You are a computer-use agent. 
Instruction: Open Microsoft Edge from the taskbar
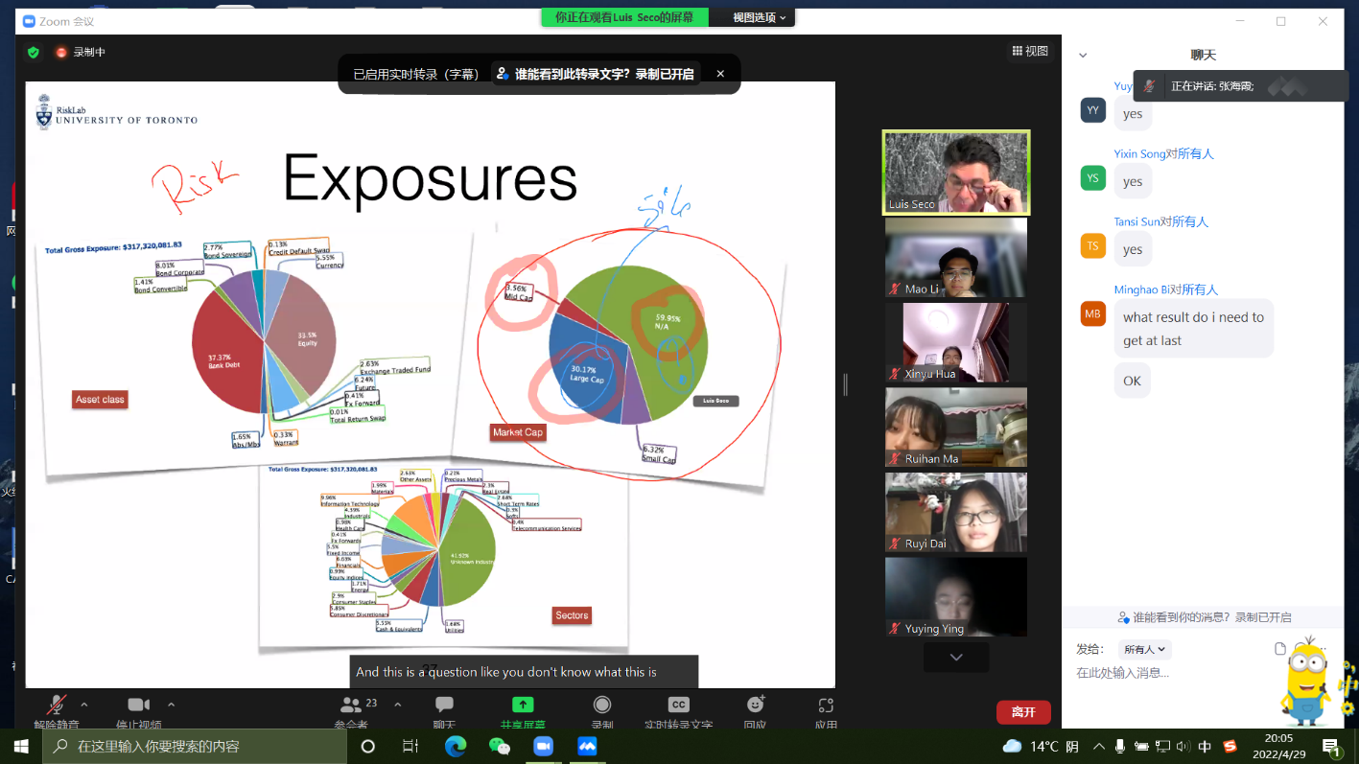point(455,747)
